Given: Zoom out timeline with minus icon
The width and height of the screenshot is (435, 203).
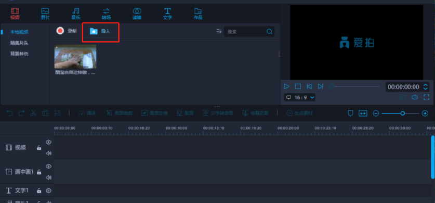Looking at the screenshot, I should click(x=376, y=113).
